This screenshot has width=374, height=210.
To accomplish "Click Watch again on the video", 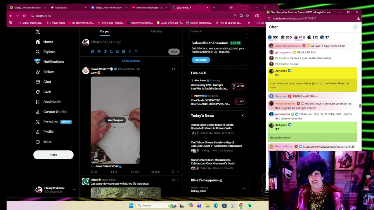I will (115, 120).
